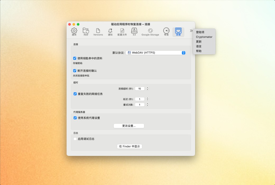This screenshot has height=185, width=275.
Task: Choose 登陆项 from the overflow menu
Action: (x=200, y=32)
